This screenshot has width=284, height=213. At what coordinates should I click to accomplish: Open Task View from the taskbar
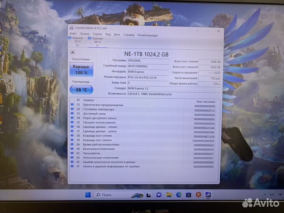coord(149,195)
